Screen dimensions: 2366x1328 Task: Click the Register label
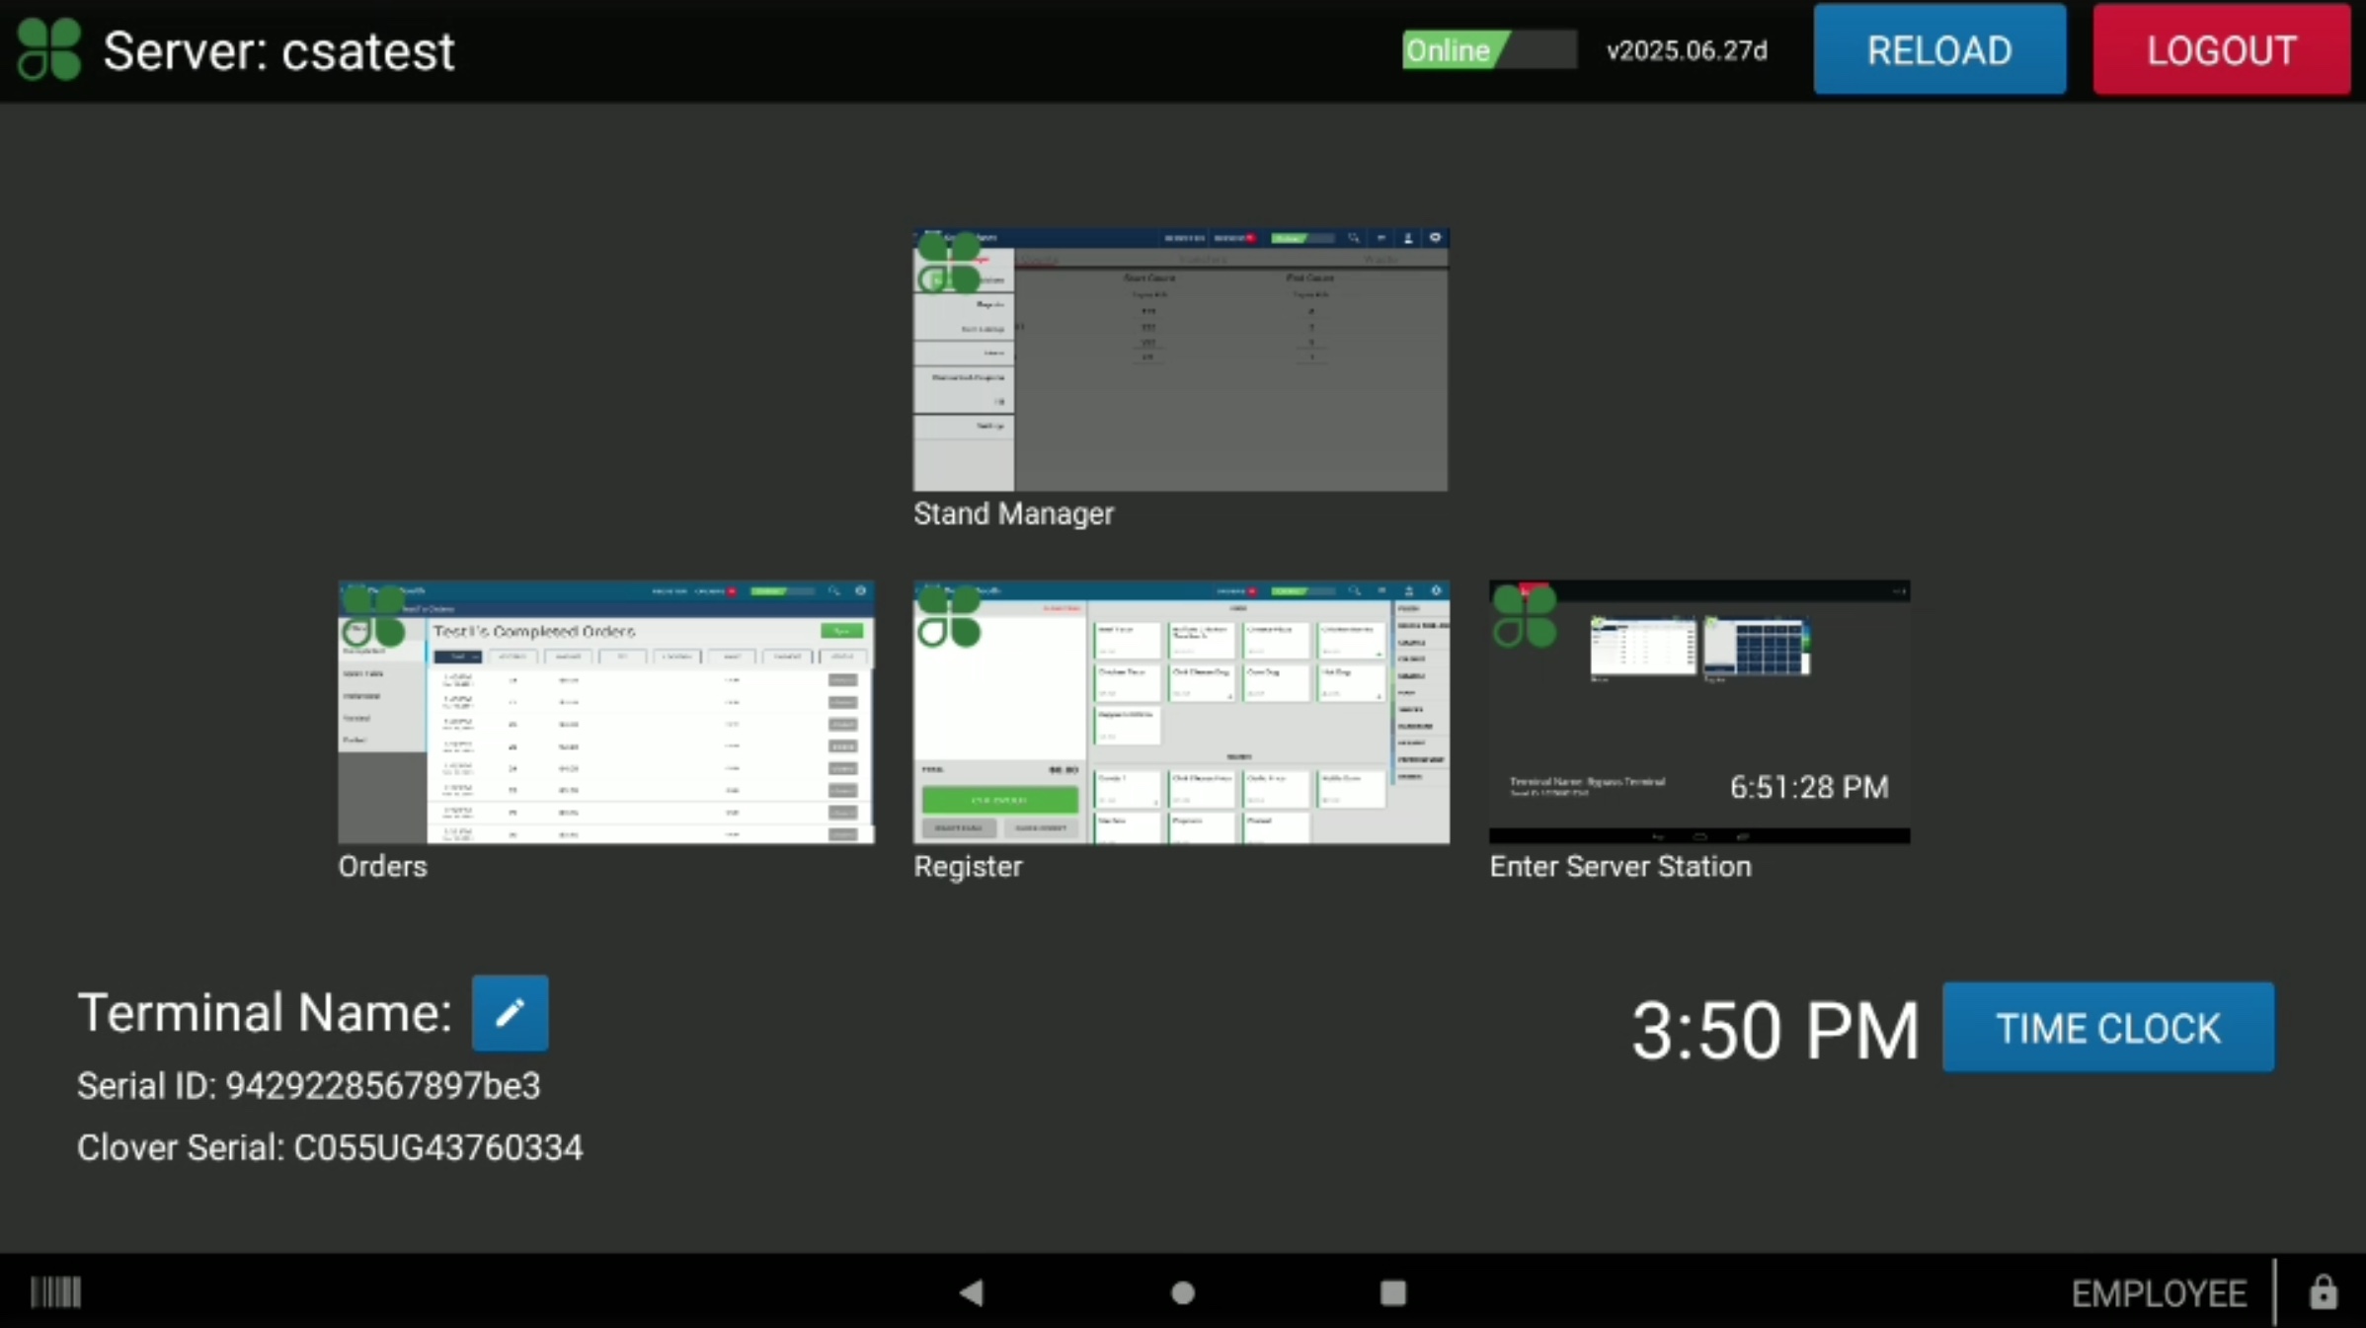point(968,866)
